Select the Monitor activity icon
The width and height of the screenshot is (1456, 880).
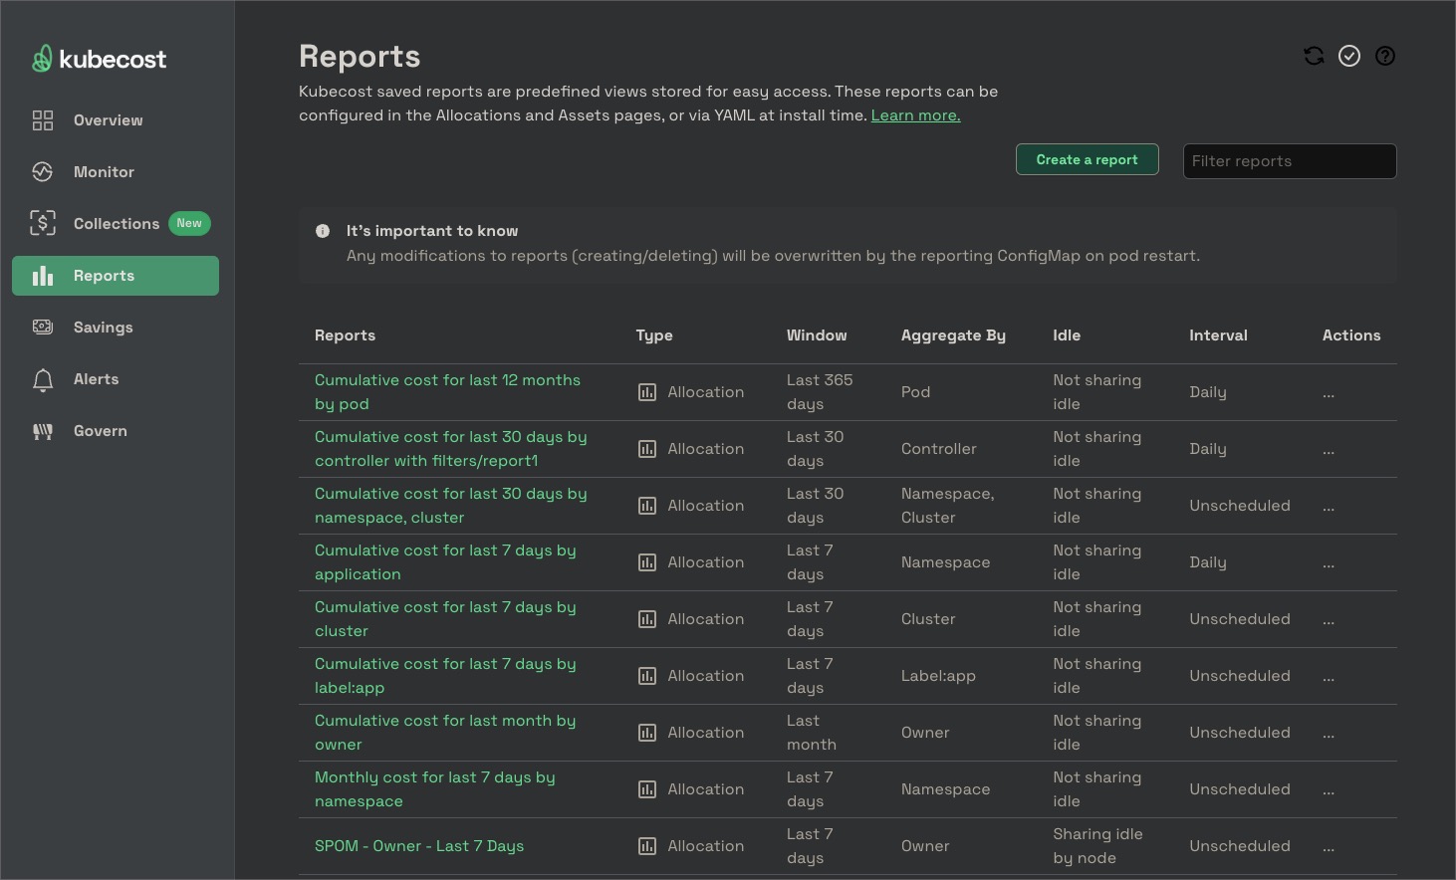pyautogui.click(x=43, y=172)
